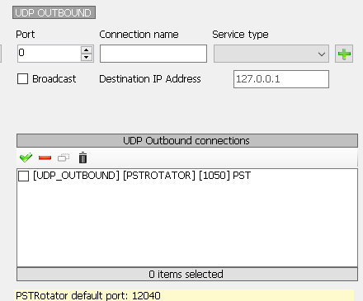Click the duplicate windows icon
Screen dimensions: 363x301
(64, 158)
